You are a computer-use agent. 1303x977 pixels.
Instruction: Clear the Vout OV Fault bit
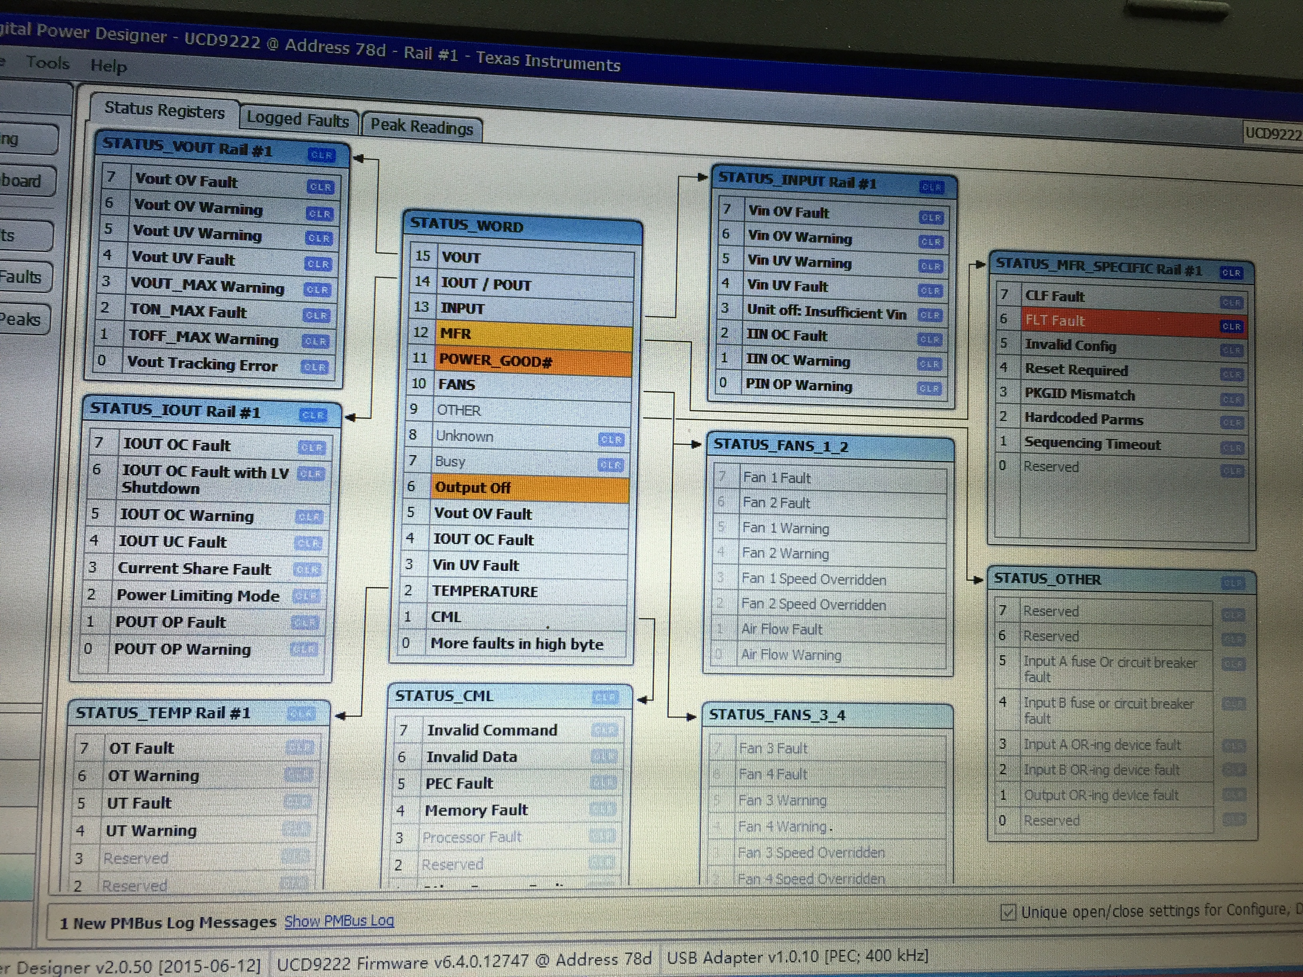point(321,187)
